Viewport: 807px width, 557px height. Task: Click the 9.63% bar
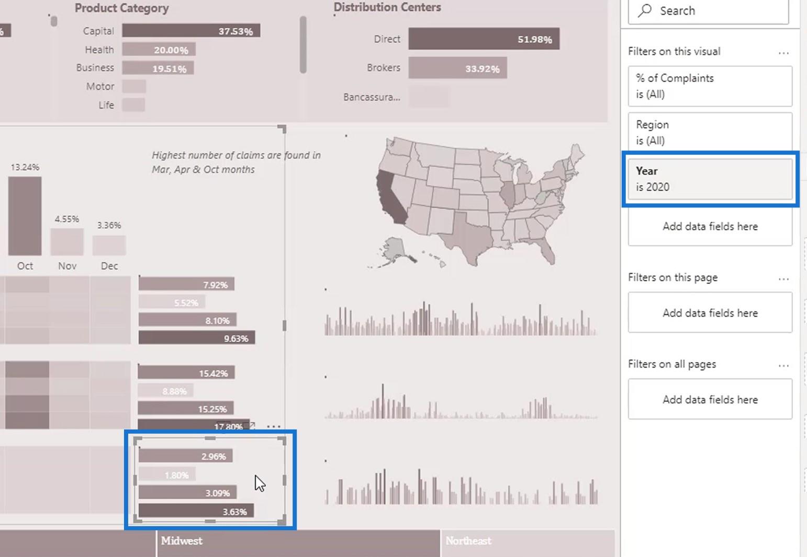(197, 338)
